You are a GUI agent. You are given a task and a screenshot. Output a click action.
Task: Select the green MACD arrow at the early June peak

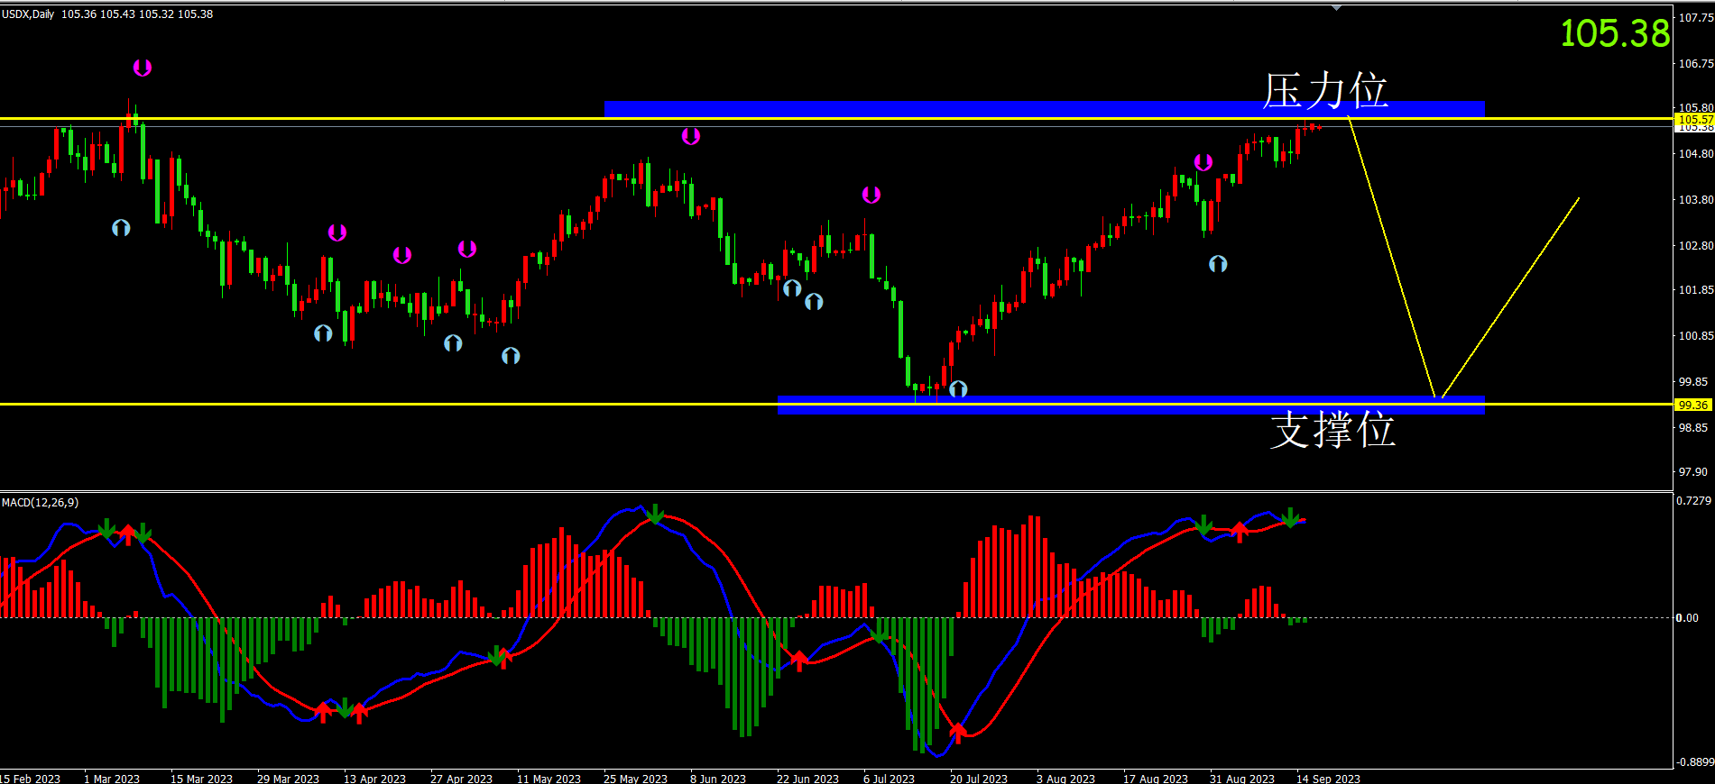[x=656, y=515]
